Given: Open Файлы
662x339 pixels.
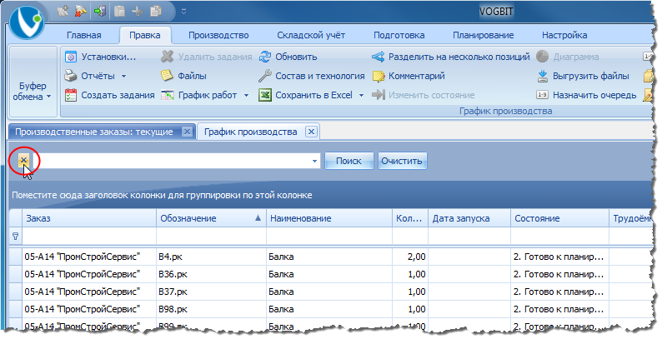Looking at the screenshot, I should pyautogui.click(x=183, y=76).
